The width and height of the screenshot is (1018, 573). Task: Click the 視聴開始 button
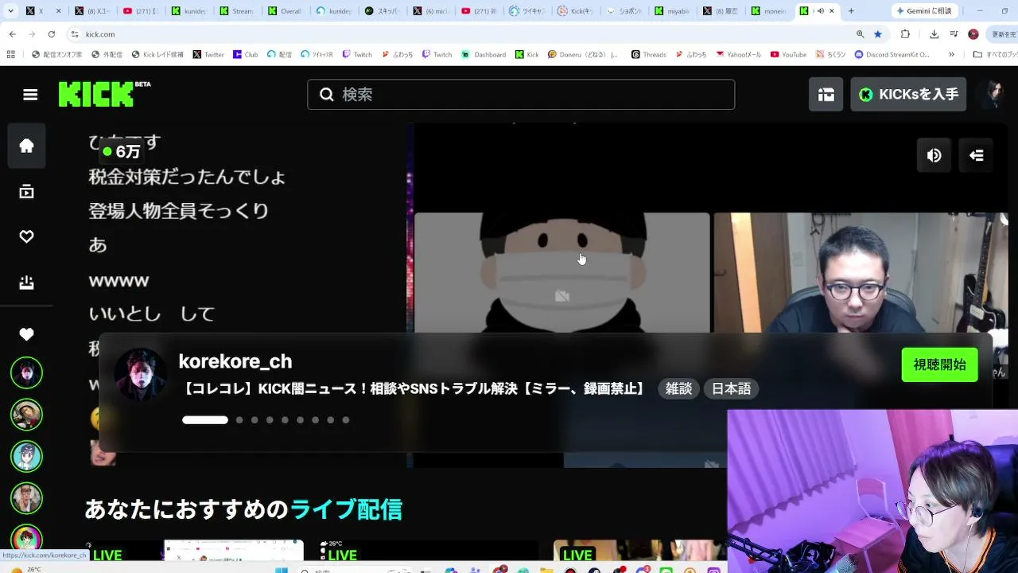pyautogui.click(x=939, y=365)
